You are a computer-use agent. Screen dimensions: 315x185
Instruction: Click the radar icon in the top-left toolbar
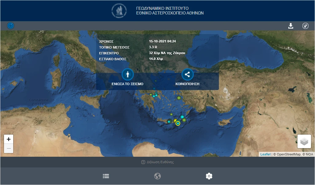coord(11,26)
